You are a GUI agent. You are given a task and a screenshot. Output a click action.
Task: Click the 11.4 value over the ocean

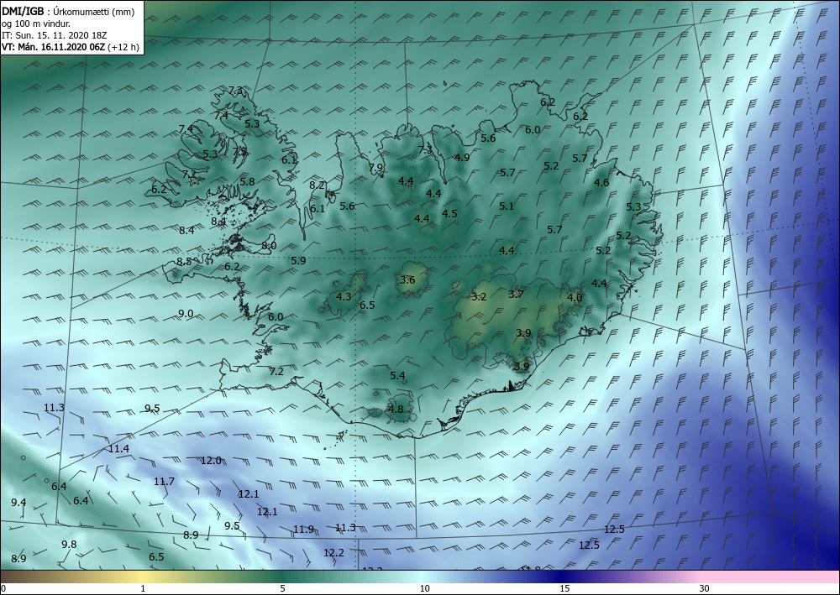119,448
